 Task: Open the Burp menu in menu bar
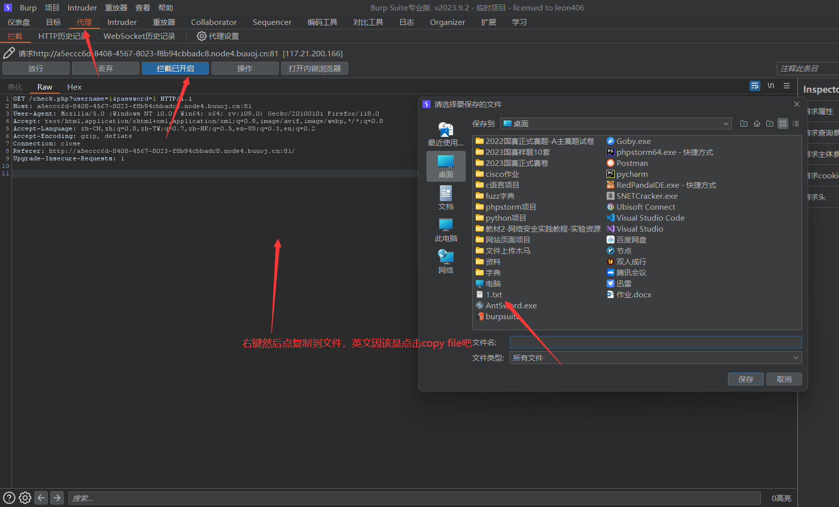pos(28,7)
